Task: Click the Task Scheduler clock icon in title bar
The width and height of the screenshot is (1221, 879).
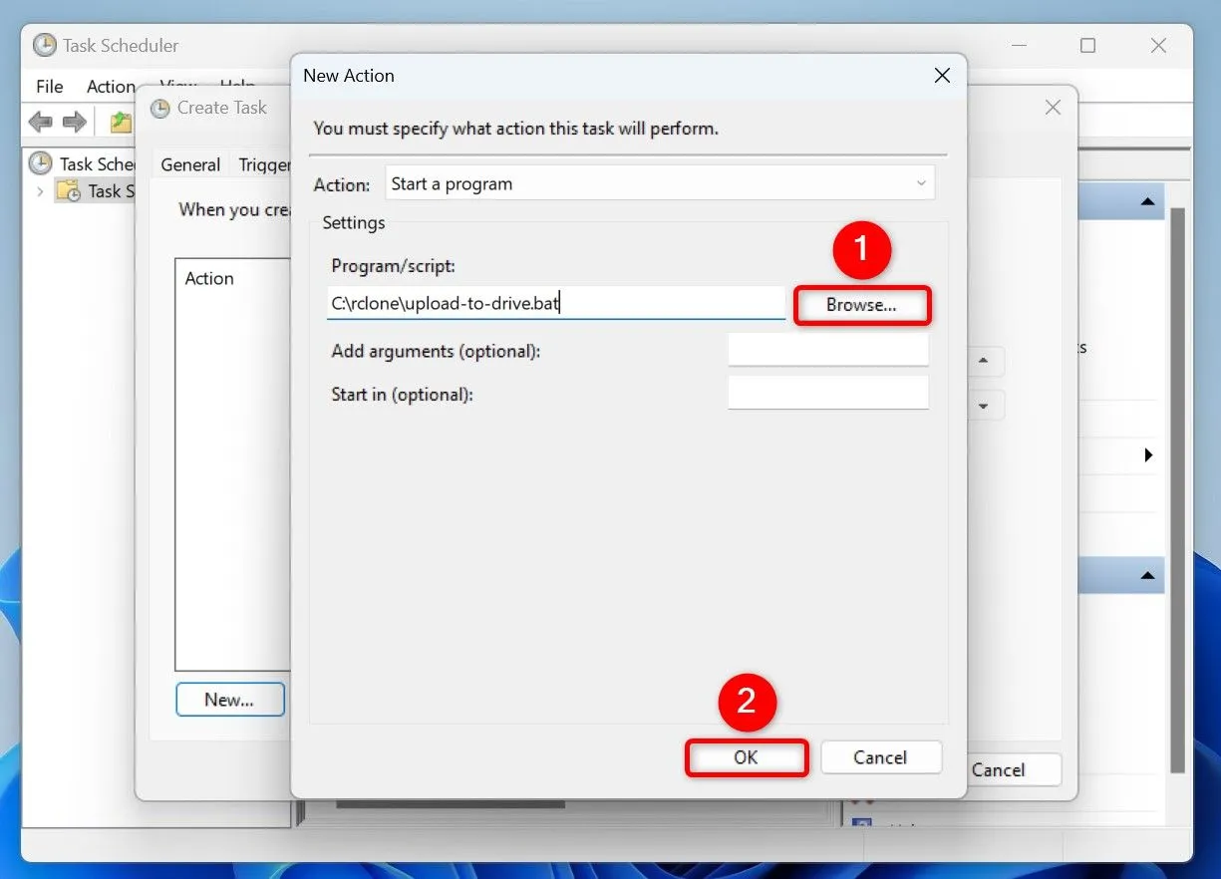Action: (45, 45)
